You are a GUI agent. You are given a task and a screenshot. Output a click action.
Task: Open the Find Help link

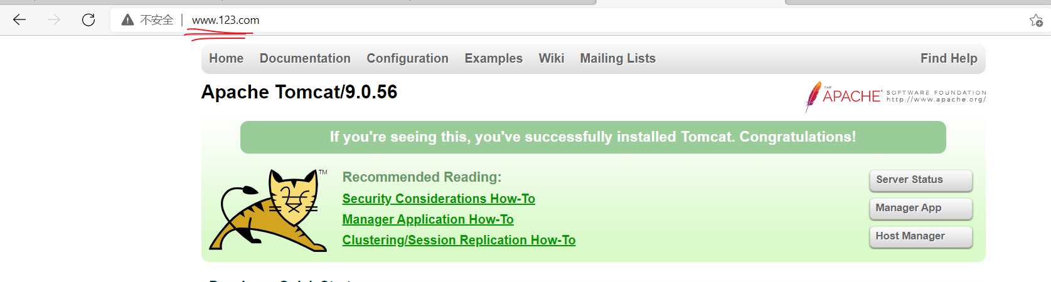[x=949, y=58]
